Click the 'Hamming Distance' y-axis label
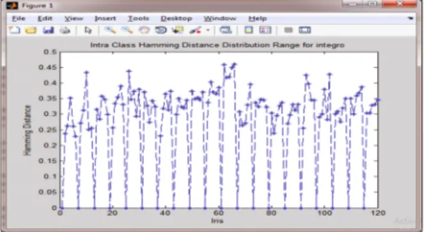This screenshot has width=425, height=232. (x=27, y=130)
